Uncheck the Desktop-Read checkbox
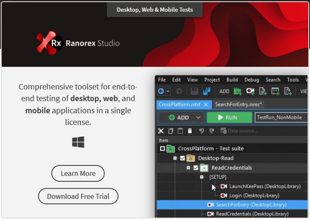Screen dimensions: 310x221 pyautogui.click(x=183, y=158)
